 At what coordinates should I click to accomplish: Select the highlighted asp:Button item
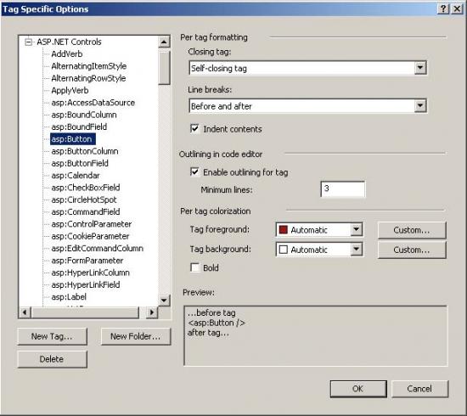coord(73,139)
